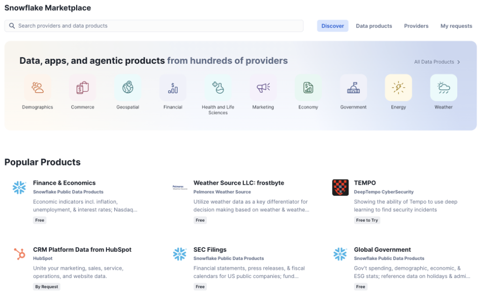Click description starting "Gov't spending, demographic"

click(412, 272)
